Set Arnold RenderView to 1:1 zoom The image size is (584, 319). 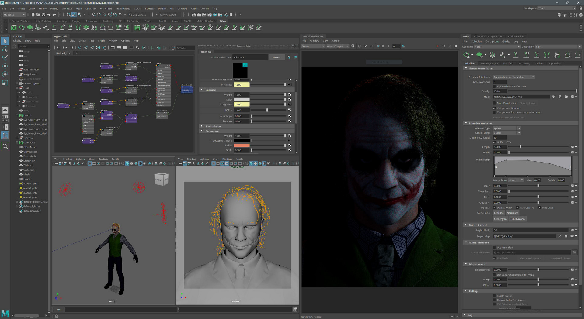pyautogui.click(x=372, y=46)
